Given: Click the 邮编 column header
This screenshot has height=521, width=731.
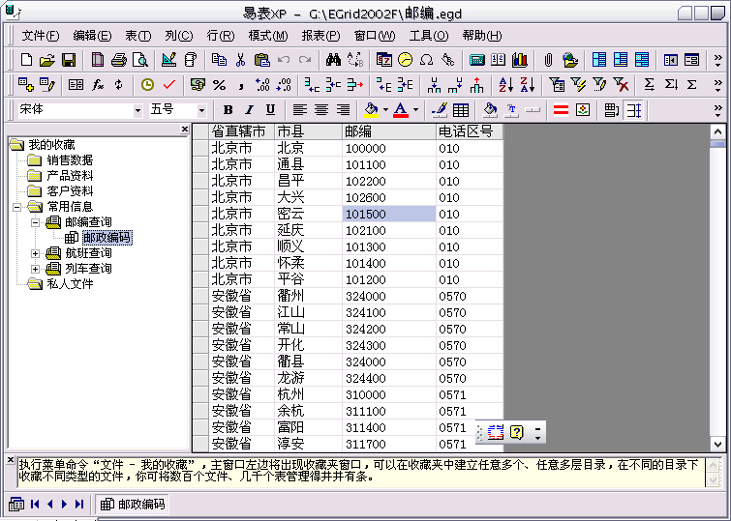Looking at the screenshot, I should click(x=389, y=131).
